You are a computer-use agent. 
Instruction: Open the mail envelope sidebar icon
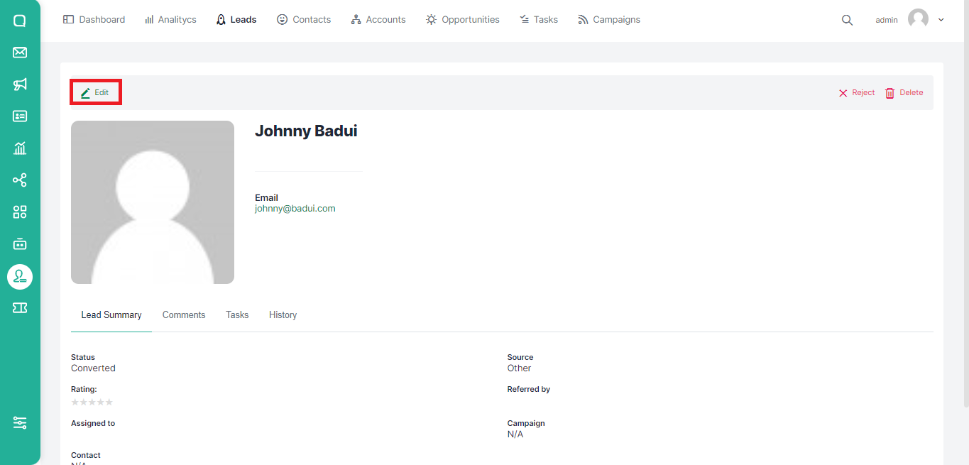20,53
